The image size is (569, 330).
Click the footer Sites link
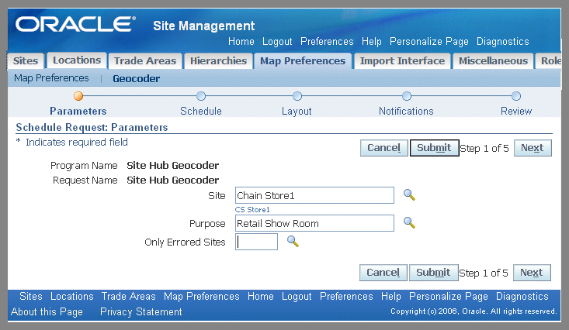point(31,296)
